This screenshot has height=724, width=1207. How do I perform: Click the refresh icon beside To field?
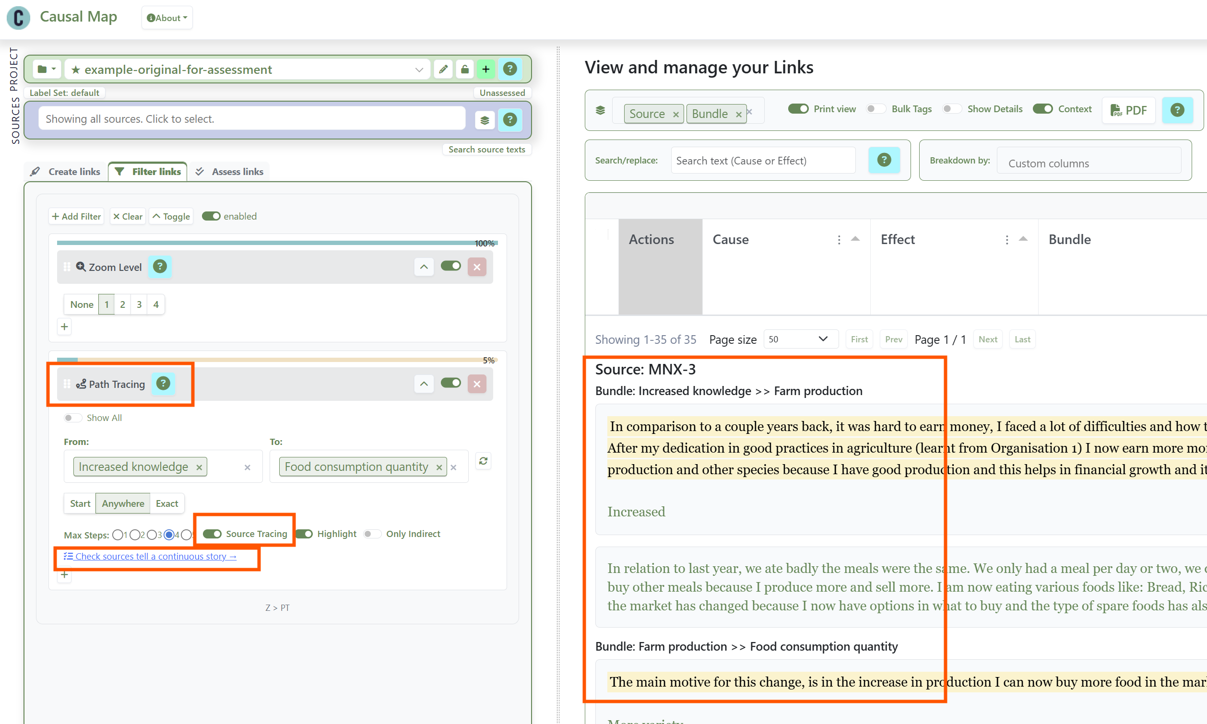[x=483, y=461]
